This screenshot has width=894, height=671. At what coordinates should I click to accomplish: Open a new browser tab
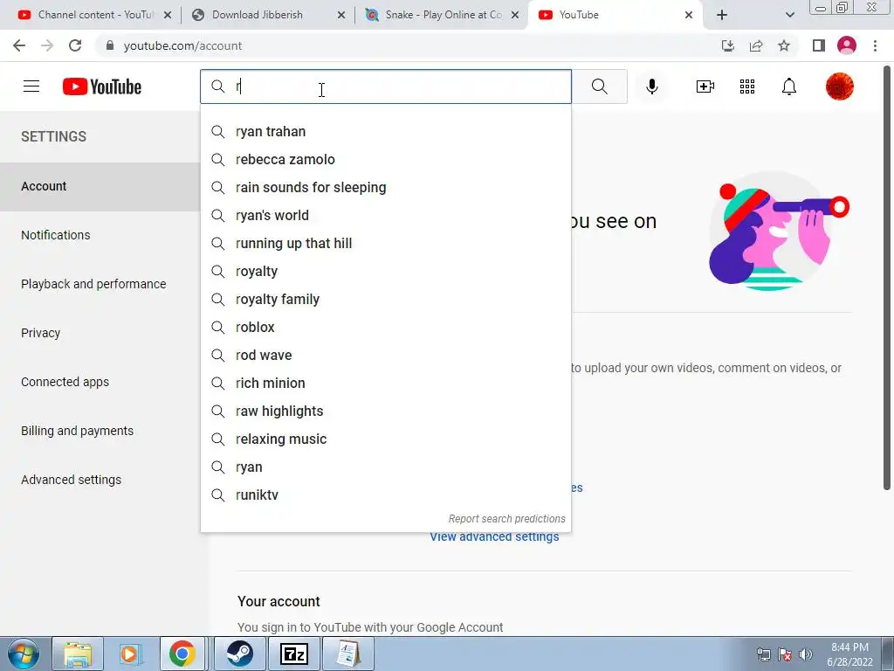tap(722, 15)
